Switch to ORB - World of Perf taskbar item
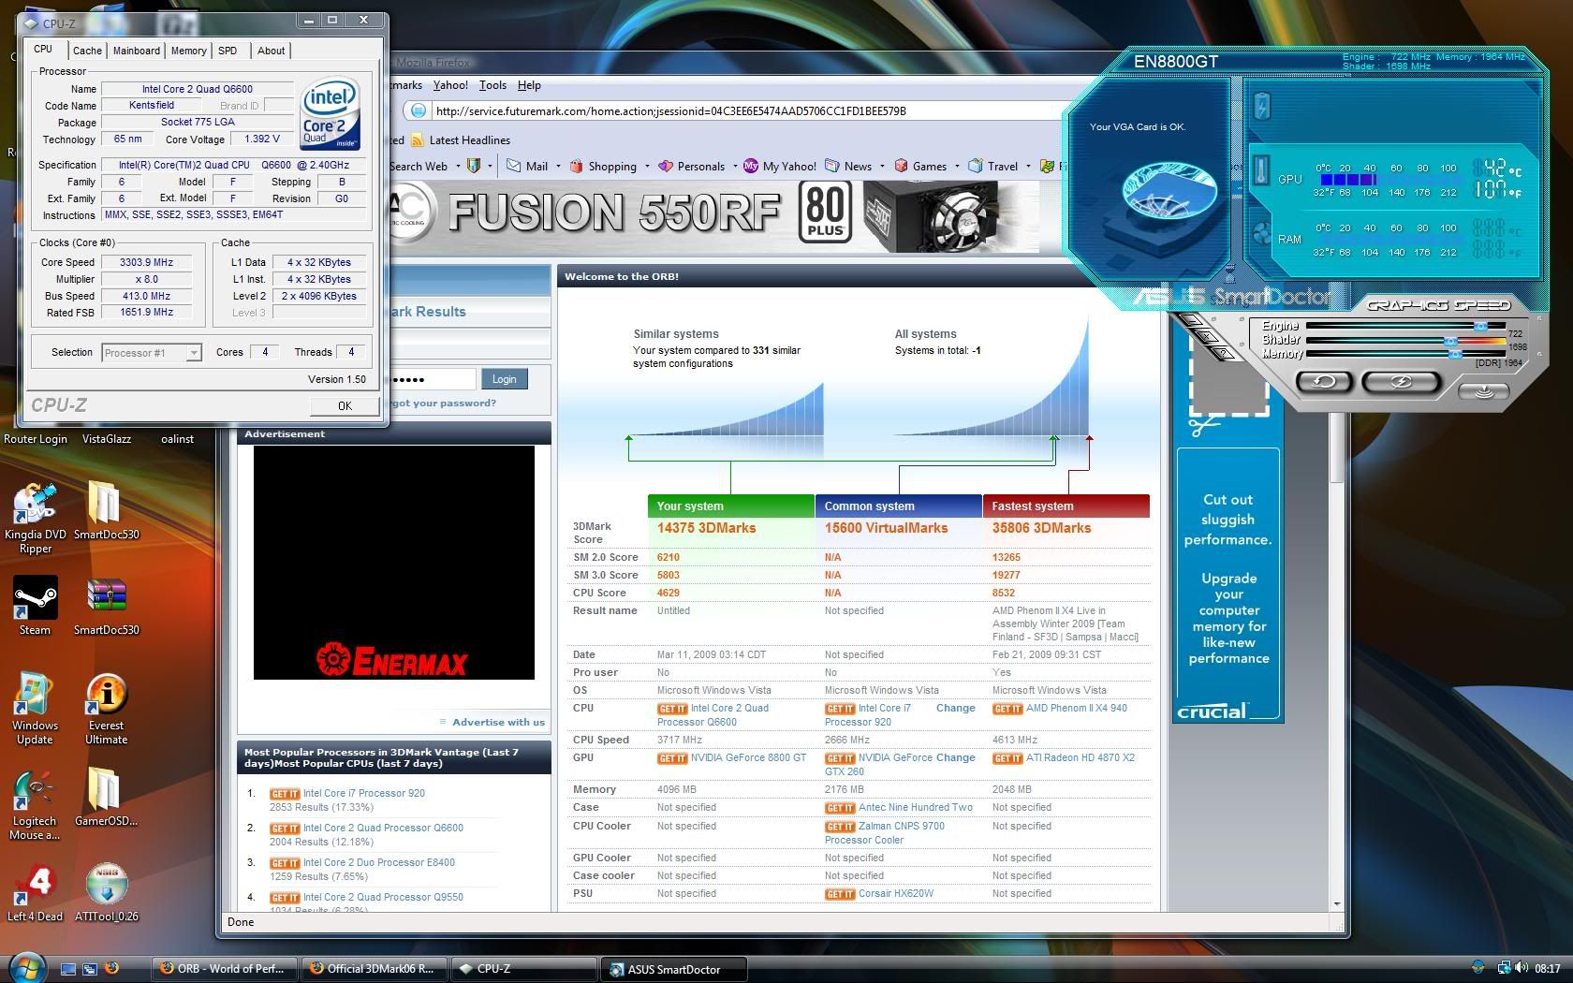This screenshot has width=1573, height=983. click(225, 969)
